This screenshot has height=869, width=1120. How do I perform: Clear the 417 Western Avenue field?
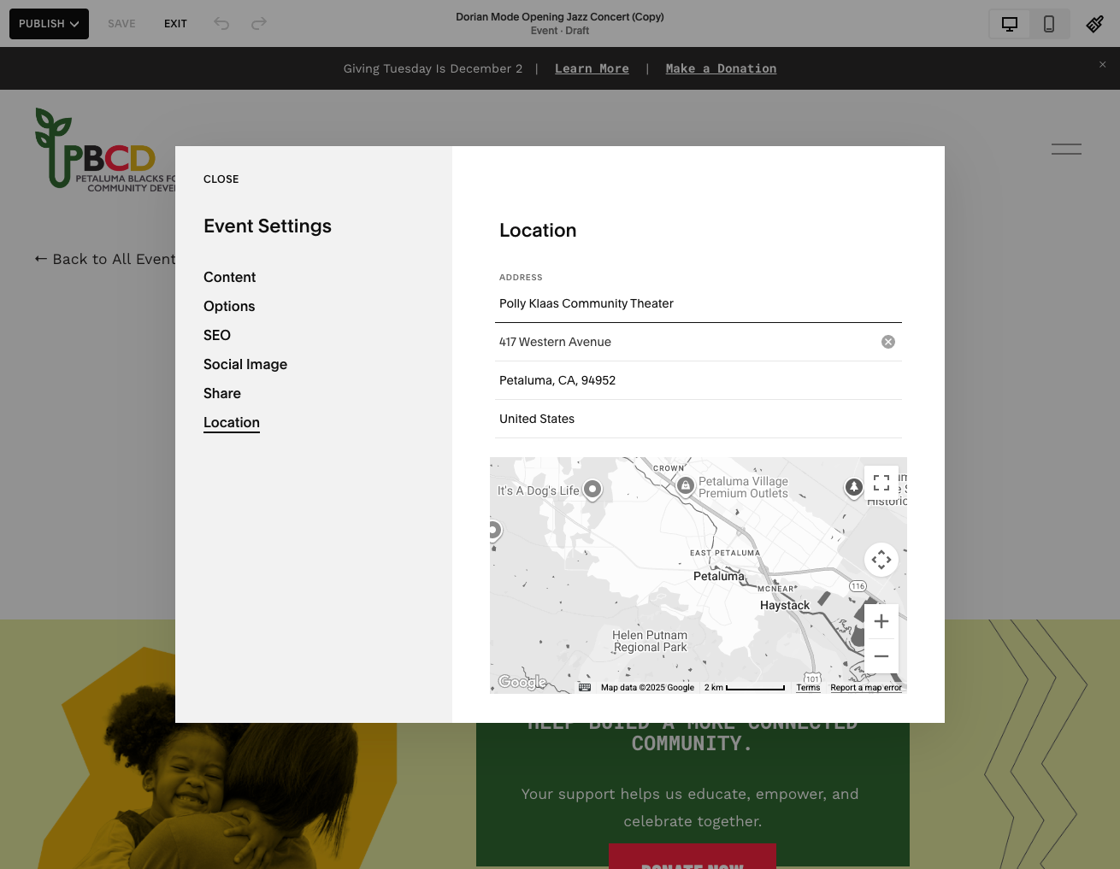pos(888,342)
